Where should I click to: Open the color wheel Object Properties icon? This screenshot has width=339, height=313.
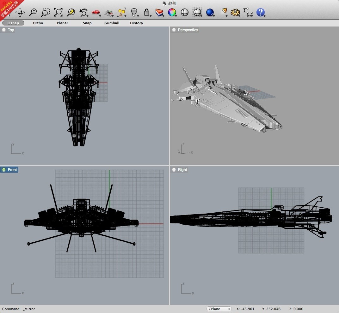(172, 12)
